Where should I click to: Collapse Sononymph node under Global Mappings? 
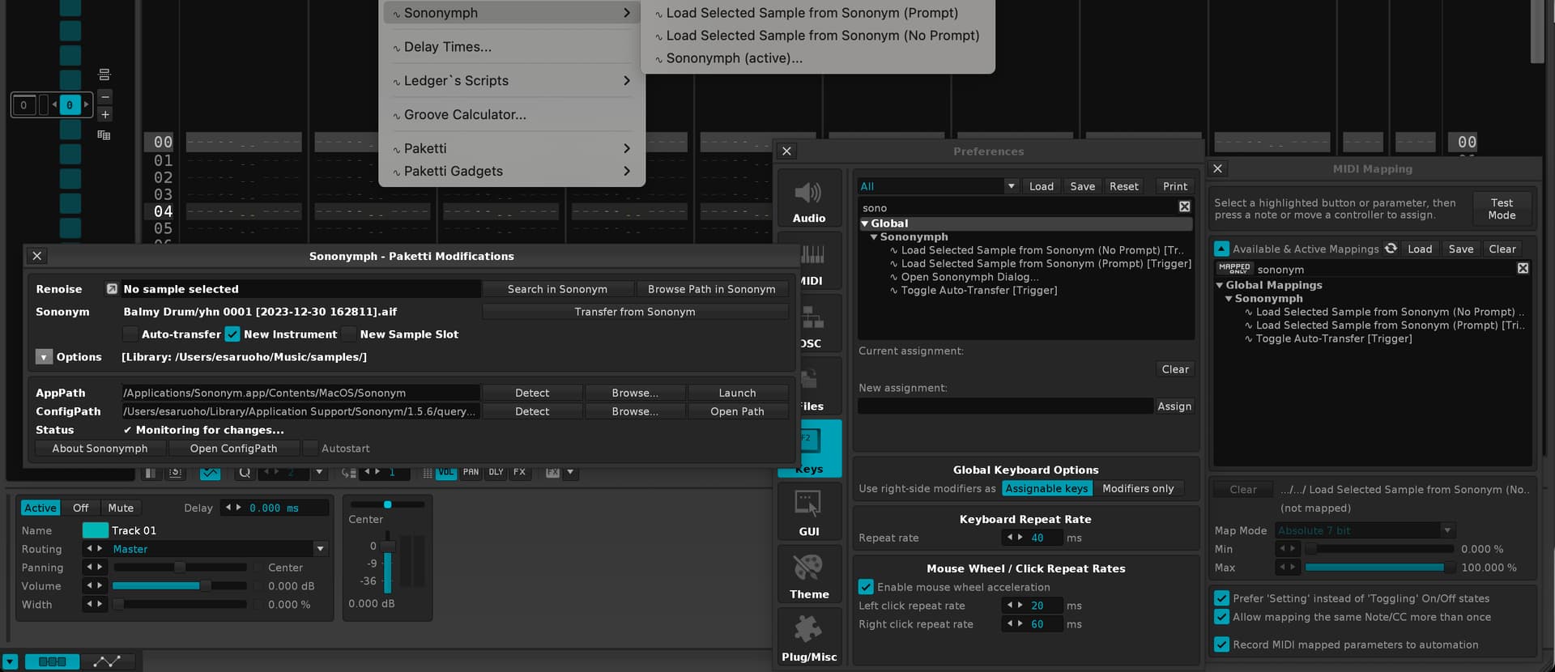[x=1229, y=299]
